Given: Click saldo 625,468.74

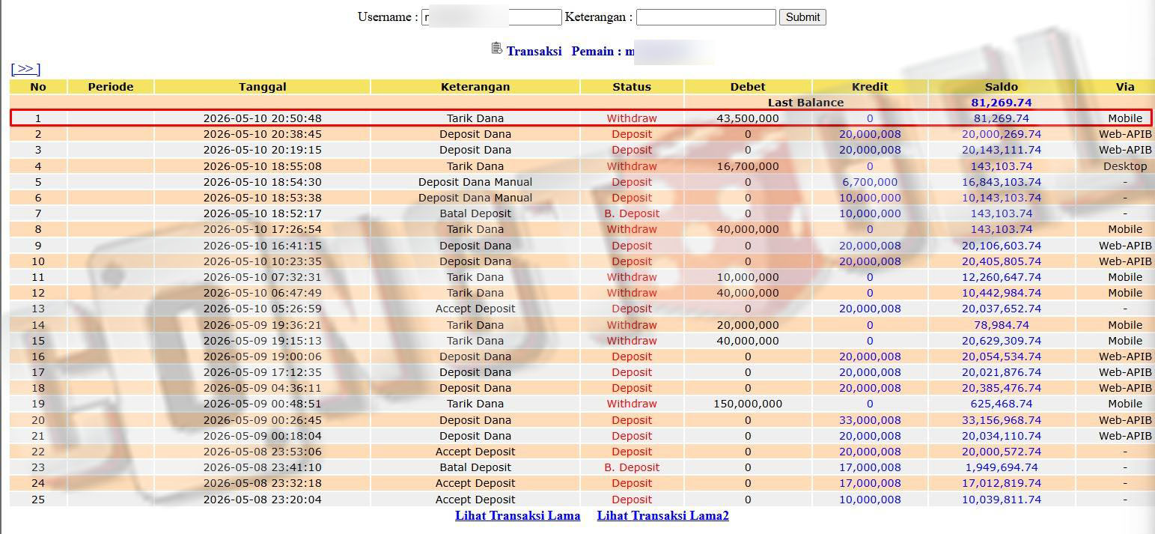Looking at the screenshot, I should click(1002, 404).
